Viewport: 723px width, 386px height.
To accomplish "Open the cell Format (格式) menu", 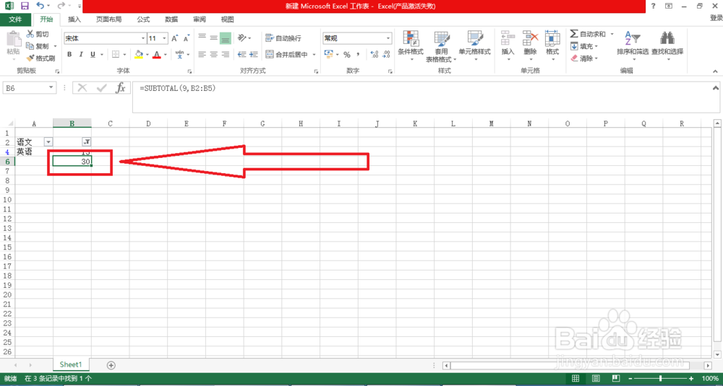I will pos(552,45).
